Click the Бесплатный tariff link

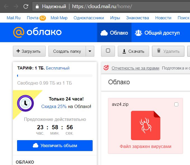[x=58, y=68]
